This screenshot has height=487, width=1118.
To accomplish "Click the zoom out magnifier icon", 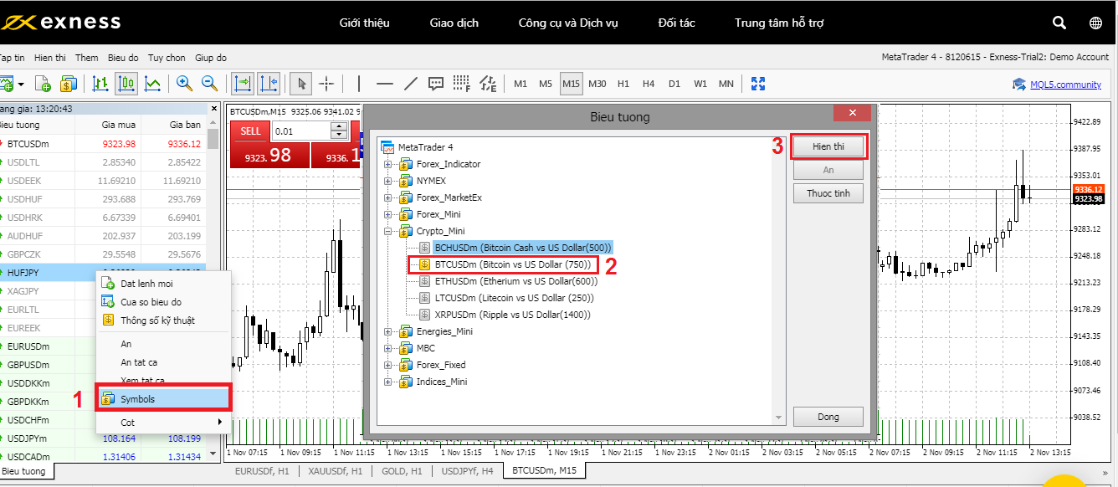I will pos(209,84).
